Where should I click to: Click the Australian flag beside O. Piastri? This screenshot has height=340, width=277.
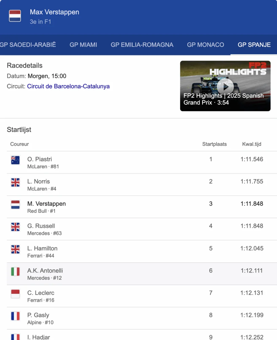15,160
